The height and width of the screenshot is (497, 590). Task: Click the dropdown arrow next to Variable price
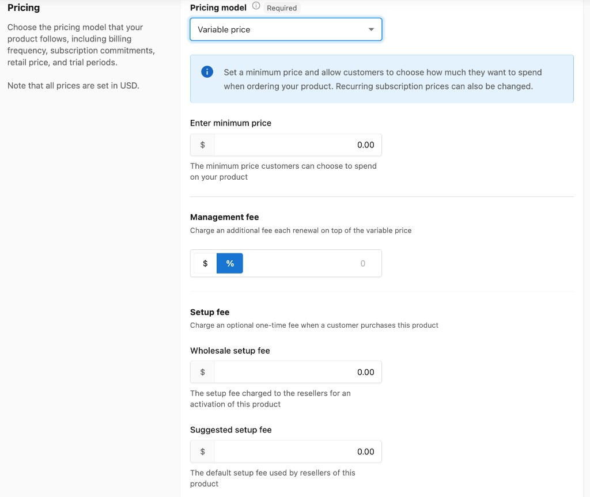pos(371,29)
